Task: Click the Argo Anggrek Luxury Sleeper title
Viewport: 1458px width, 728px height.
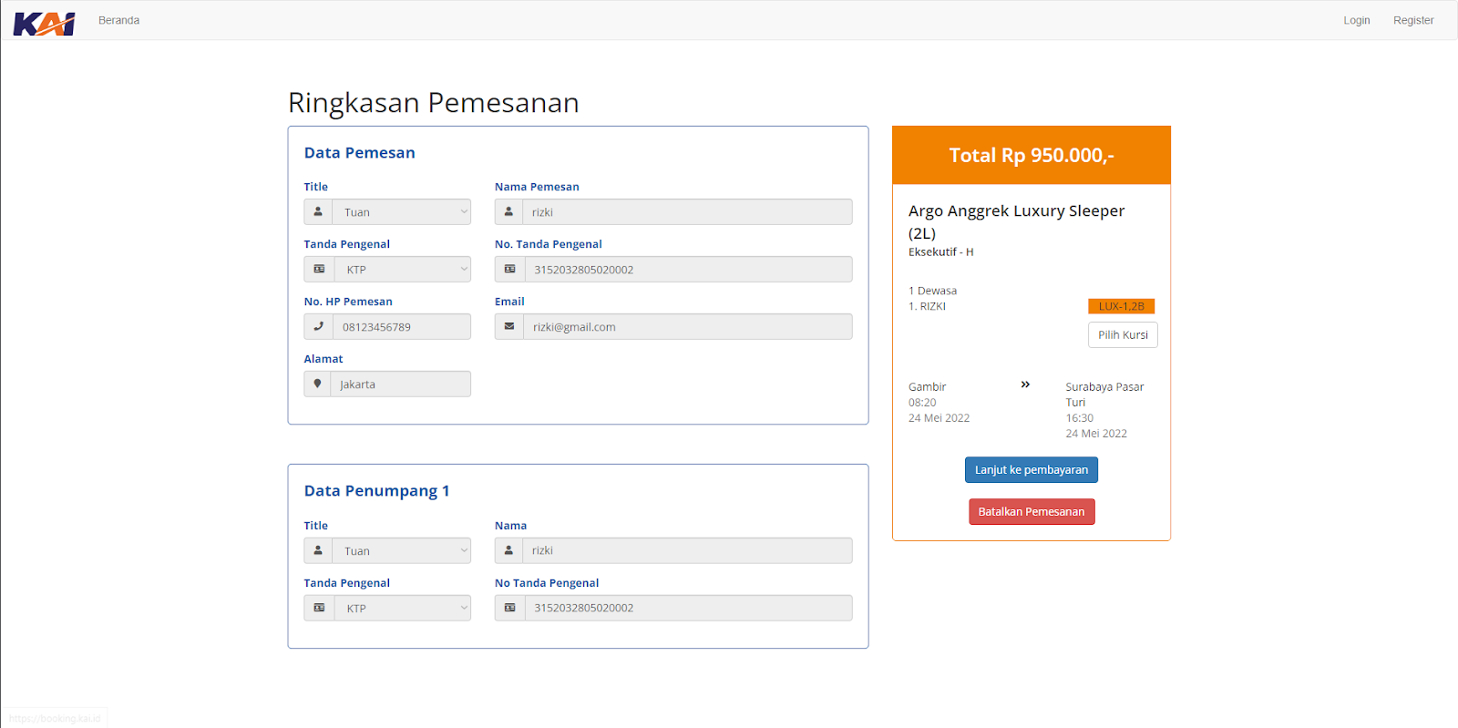Action: (x=1016, y=221)
